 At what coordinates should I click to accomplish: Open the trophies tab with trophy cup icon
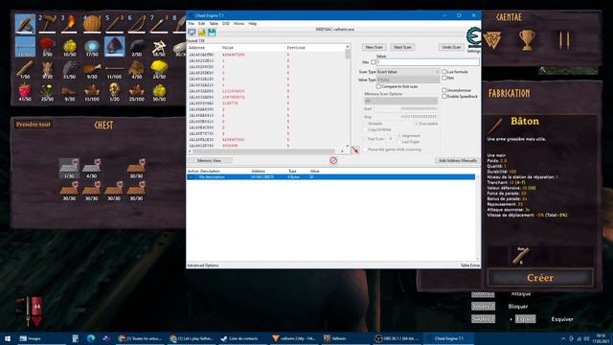pos(527,40)
